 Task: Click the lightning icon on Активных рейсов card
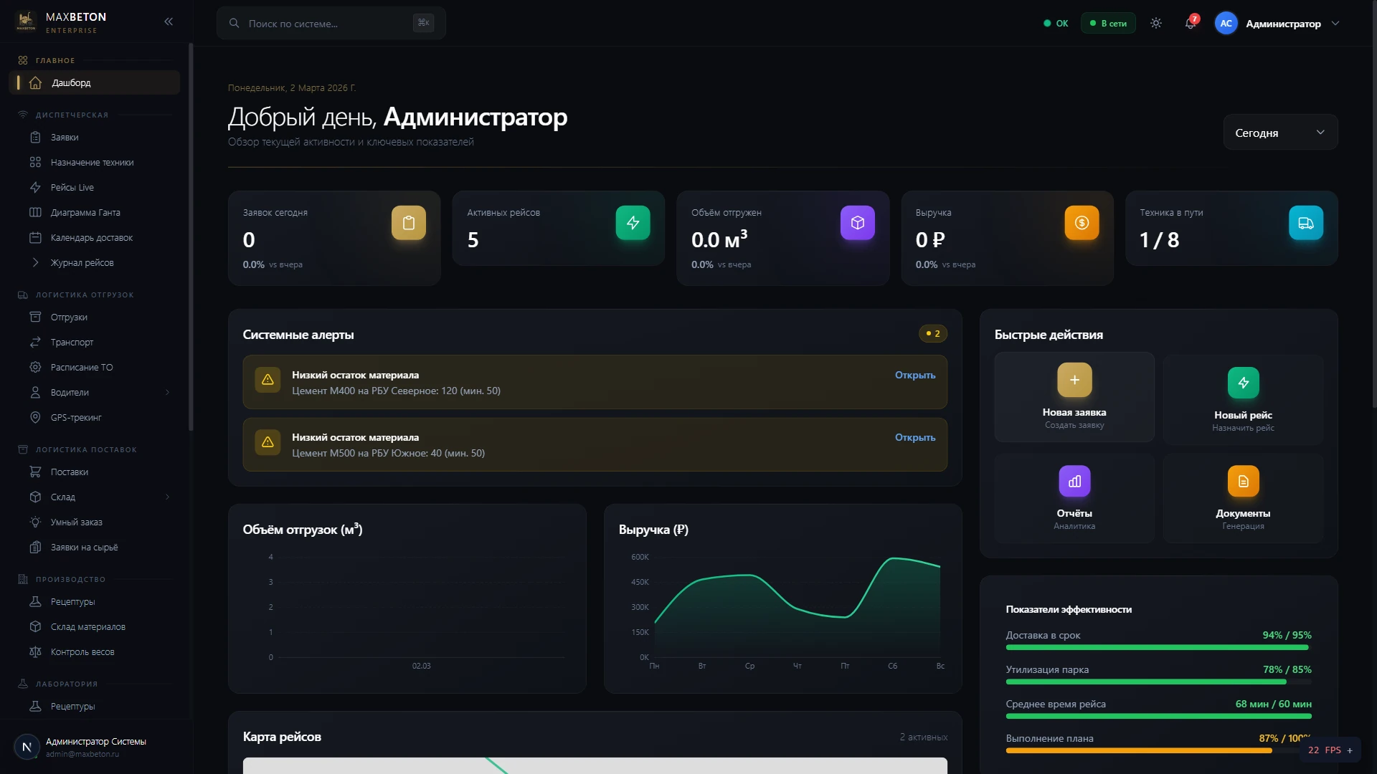pyautogui.click(x=633, y=223)
